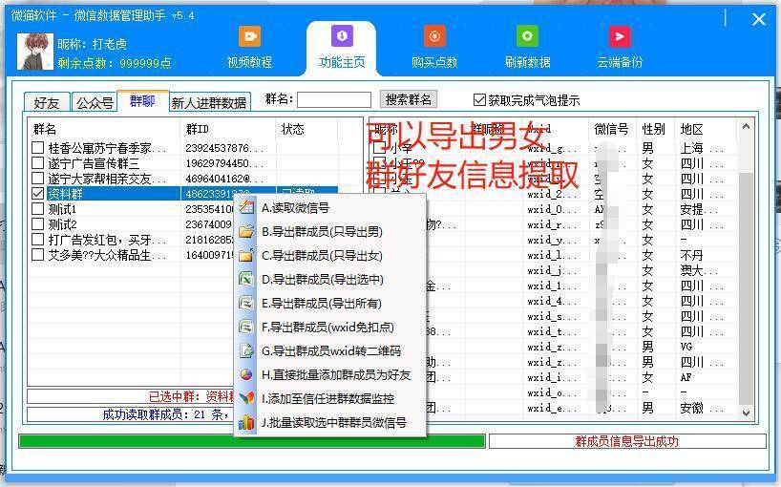Click icon next to H.直接批量添加群成员为好友
781x487 pixels.
click(246, 375)
